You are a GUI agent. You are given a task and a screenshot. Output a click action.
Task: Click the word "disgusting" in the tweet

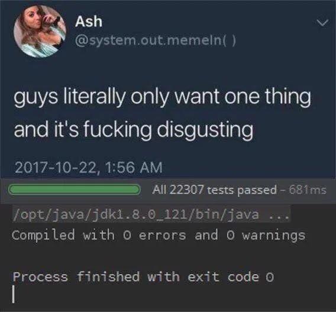click(205, 131)
